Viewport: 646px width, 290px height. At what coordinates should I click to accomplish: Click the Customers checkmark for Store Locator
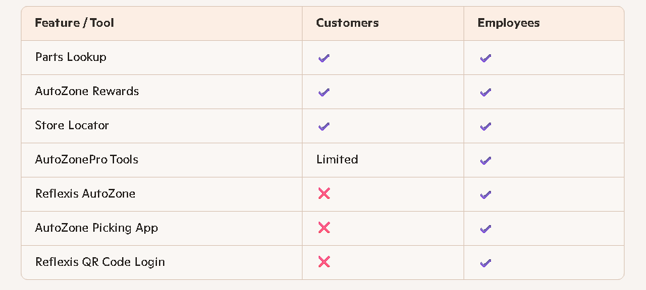324,126
